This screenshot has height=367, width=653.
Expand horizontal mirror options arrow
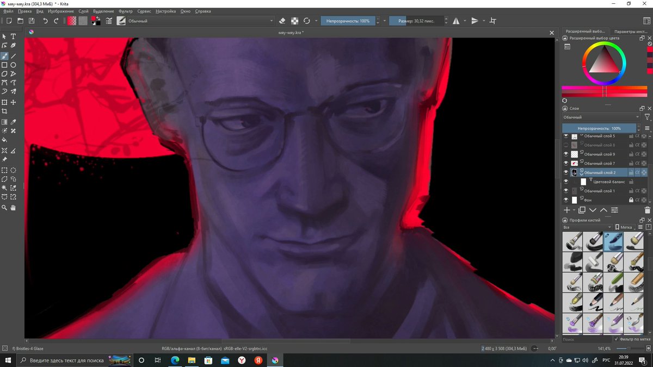(x=465, y=21)
